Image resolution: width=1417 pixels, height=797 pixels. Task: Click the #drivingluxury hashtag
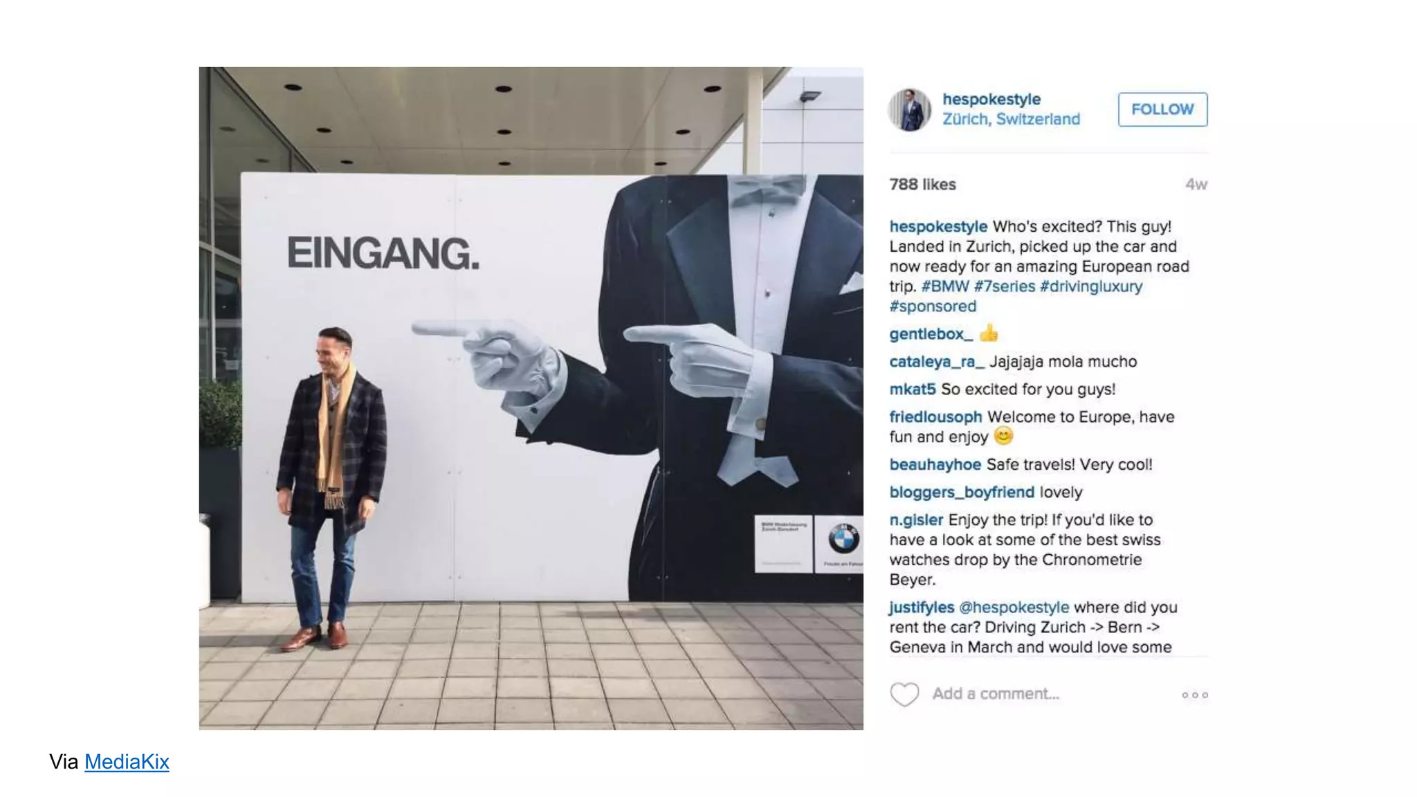coord(1091,286)
